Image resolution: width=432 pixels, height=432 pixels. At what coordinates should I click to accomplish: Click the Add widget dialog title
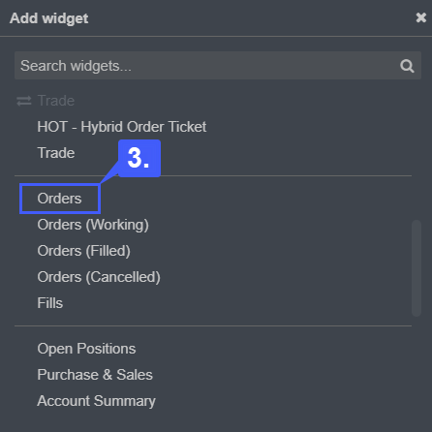click(x=49, y=18)
